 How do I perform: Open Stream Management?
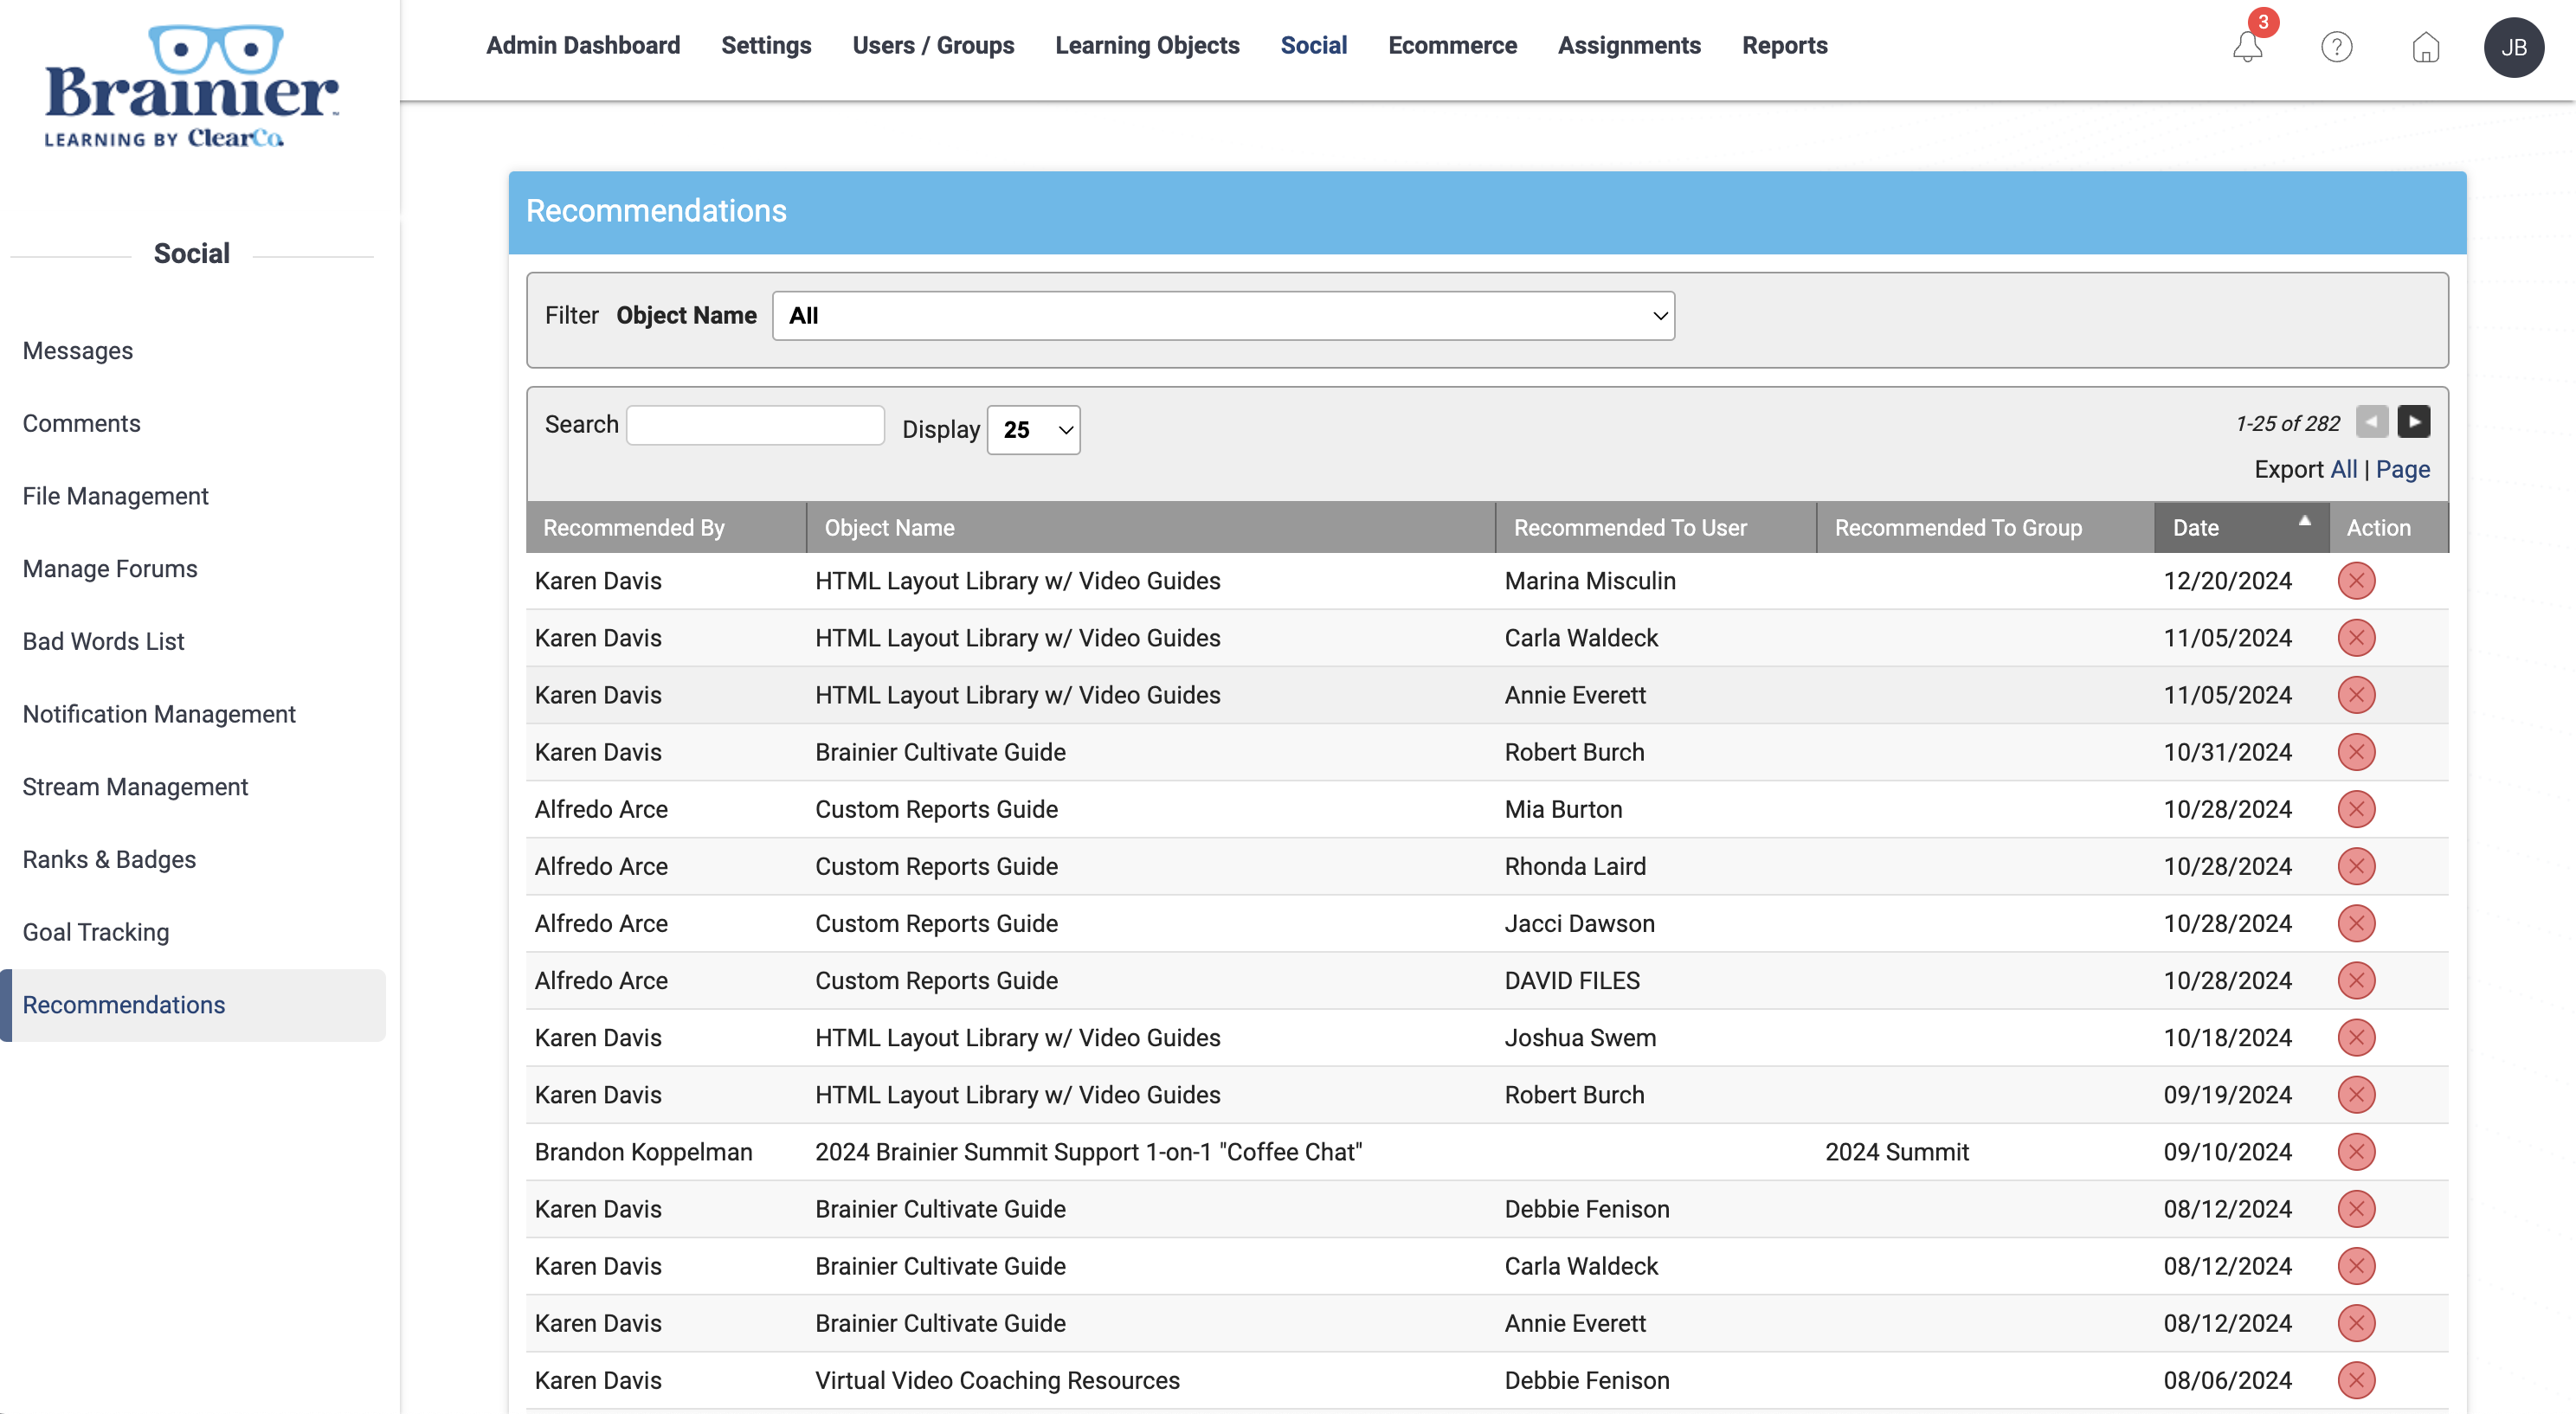pos(135,787)
